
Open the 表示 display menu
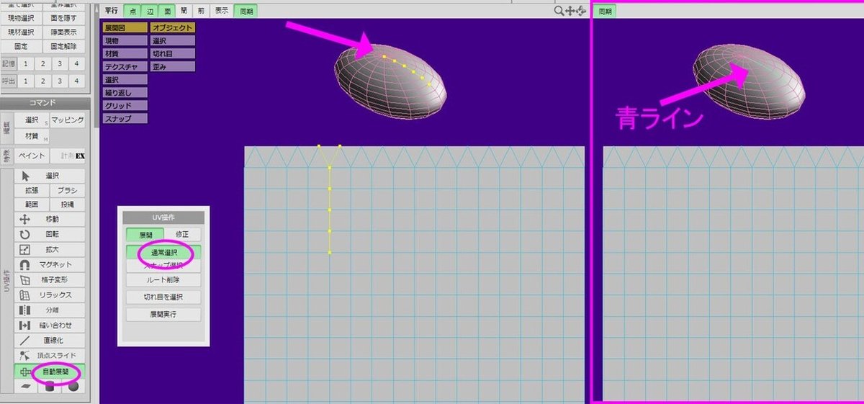click(222, 11)
